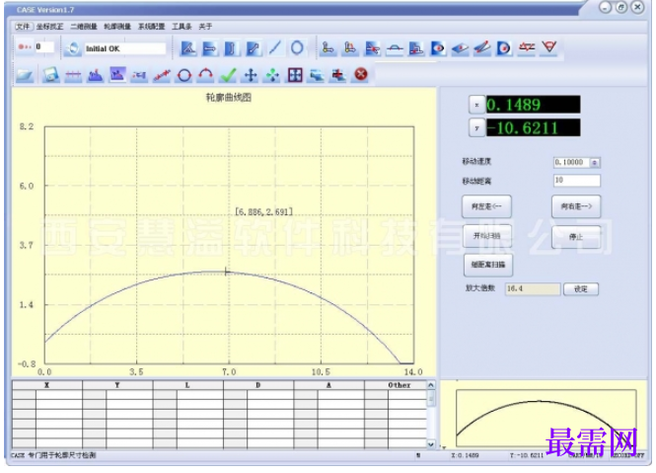
Task: Click the four-way move arrows icon
Action: 251,75
